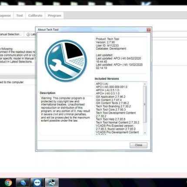Select 'Tech Tool Development Content' entry
Screen dimensions: 187x187
116,114
